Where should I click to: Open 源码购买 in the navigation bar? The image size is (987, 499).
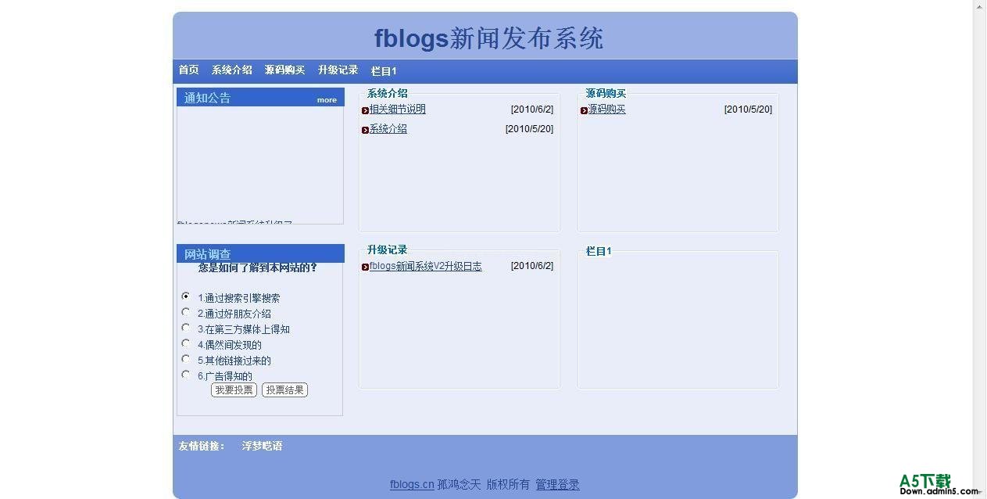284,70
